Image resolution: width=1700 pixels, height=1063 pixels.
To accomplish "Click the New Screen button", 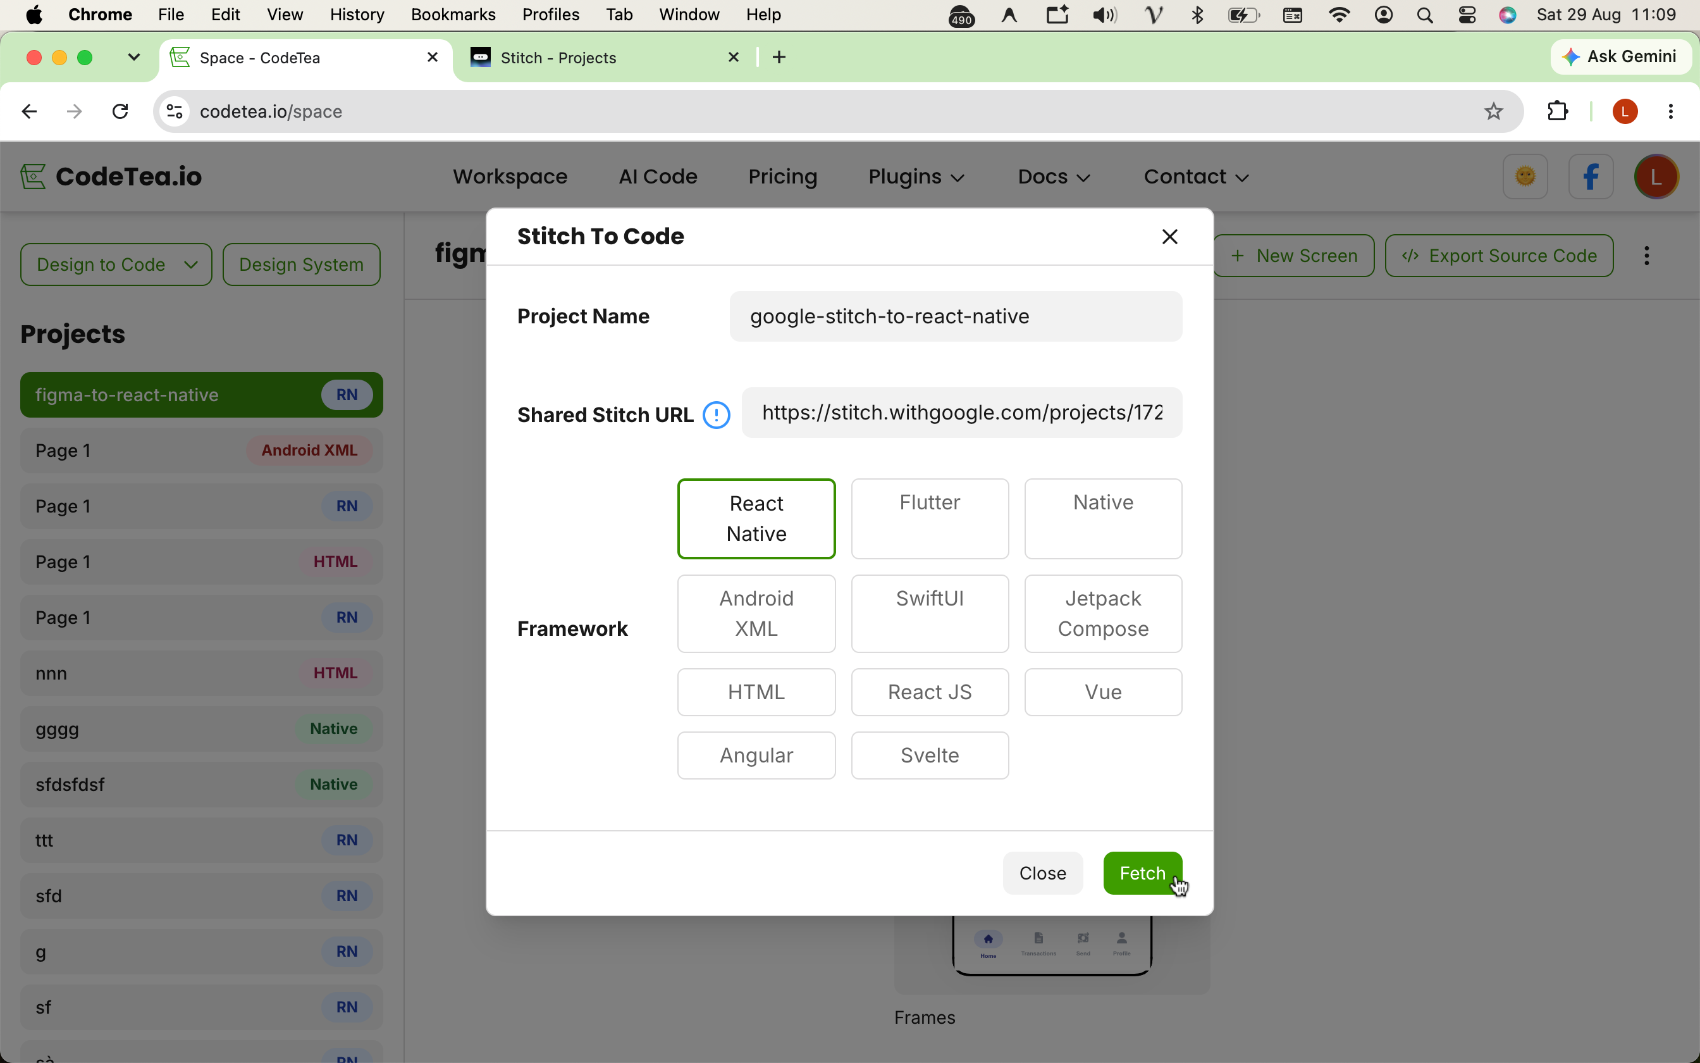I will coord(1294,256).
